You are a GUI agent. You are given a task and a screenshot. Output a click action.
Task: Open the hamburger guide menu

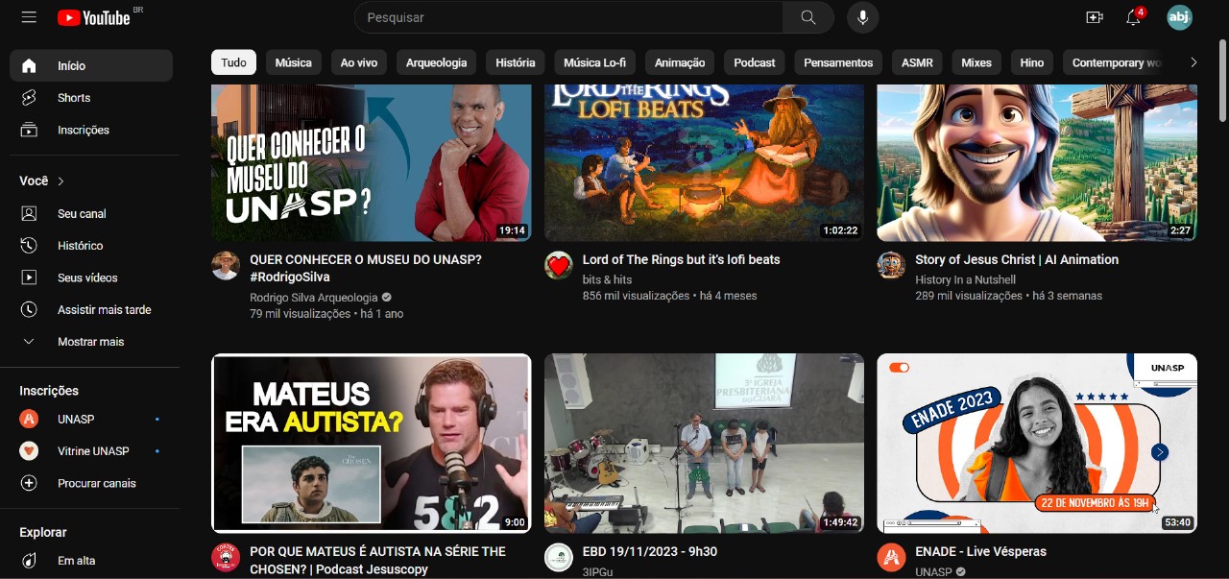tap(29, 17)
